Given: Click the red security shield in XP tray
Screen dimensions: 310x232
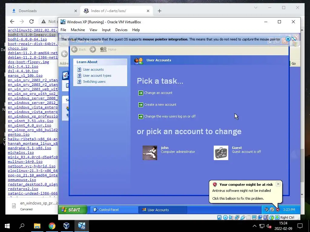Looking at the screenshot, I should tap(278, 210).
